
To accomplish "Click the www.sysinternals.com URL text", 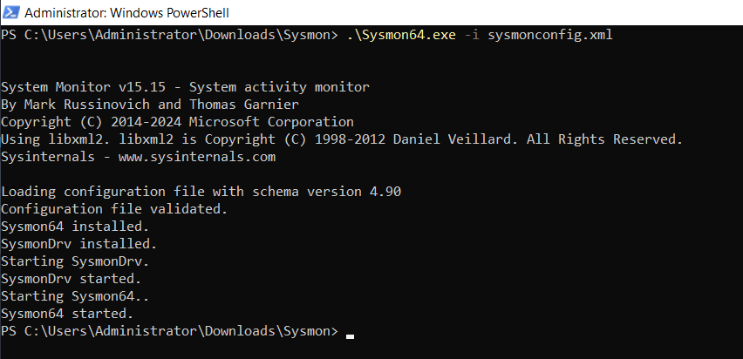I will pos(196,157).
